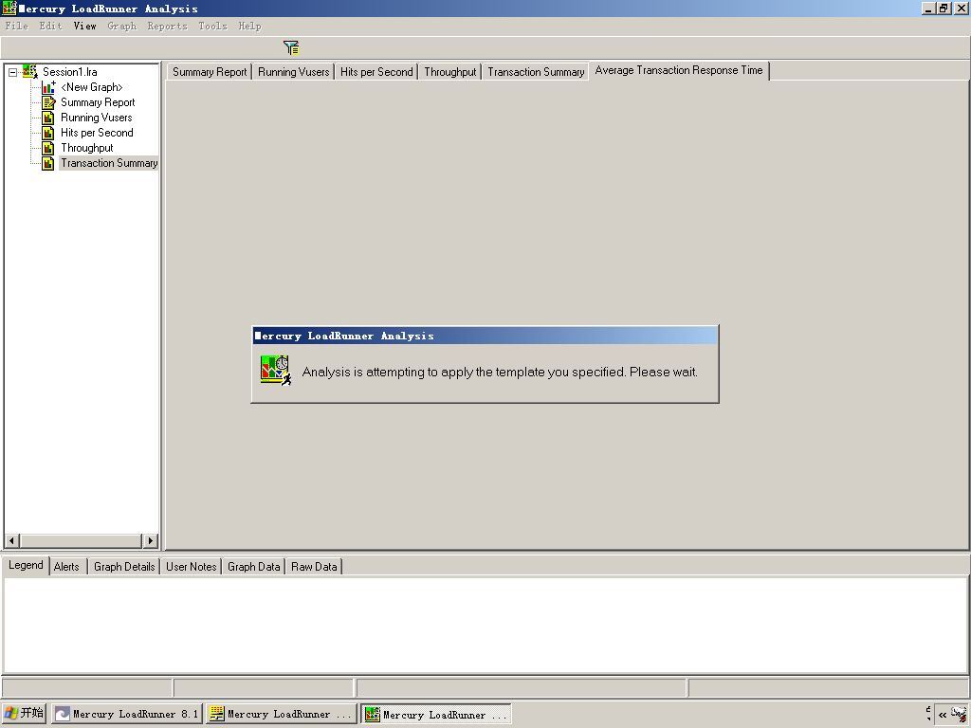
Task: Open the Graph Data tab
Action: pos(253,567)
